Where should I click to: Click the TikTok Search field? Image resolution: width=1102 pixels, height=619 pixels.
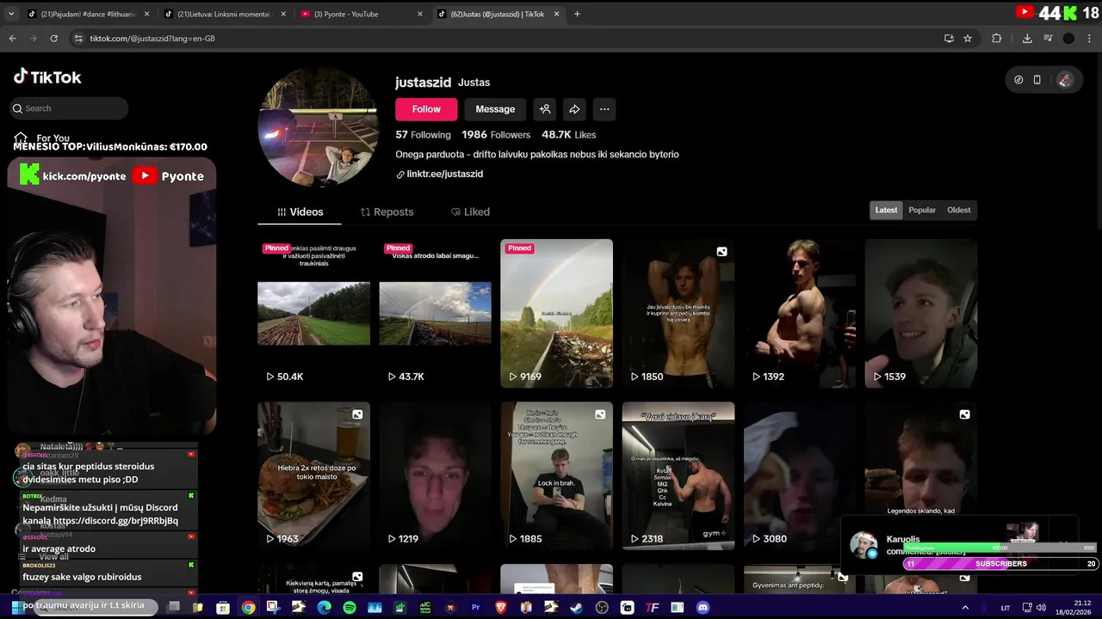tap(70, 108)
